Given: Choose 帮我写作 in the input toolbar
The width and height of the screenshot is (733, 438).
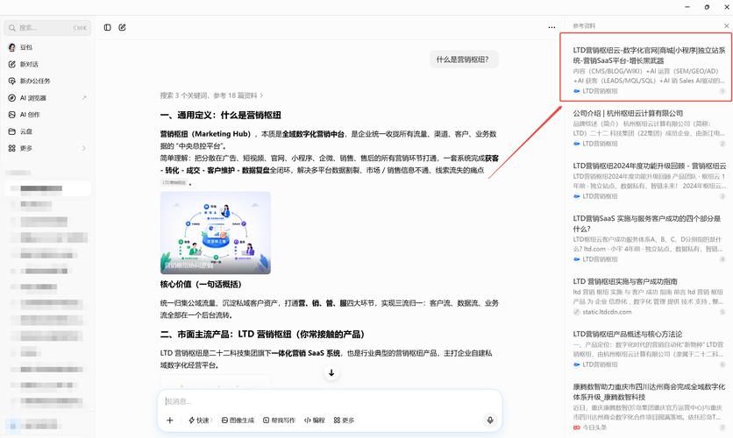Looking at the screenshot, I should (279, 420).
